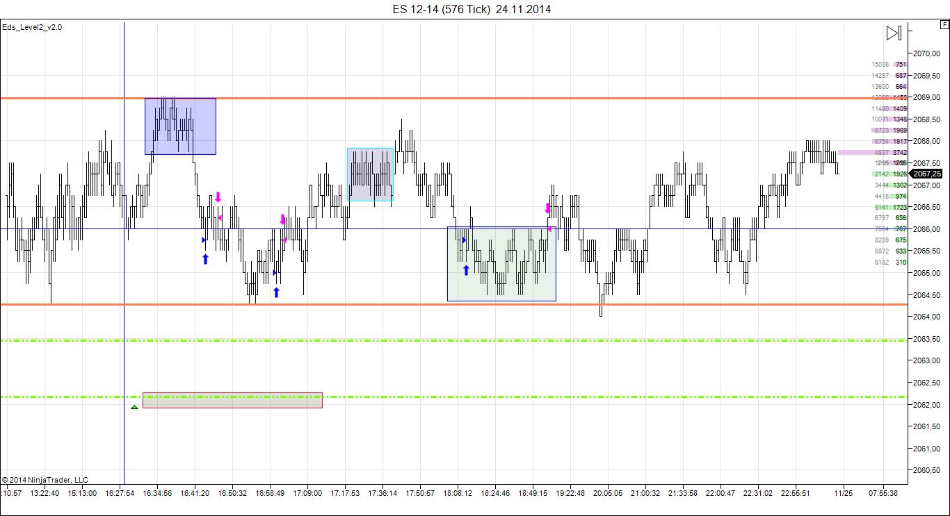Click the 22:55:51 time axis label
This screenshot has height=516, width=950.
[x=796, y=493]
